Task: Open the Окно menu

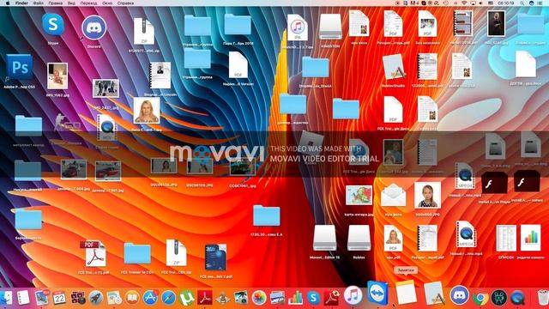Action: coord(107,3)
